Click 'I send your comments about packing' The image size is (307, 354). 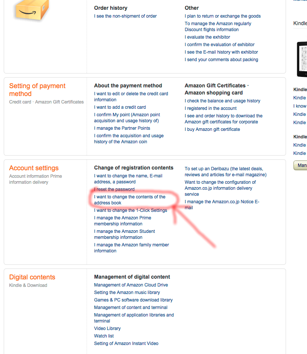(221, 59)
